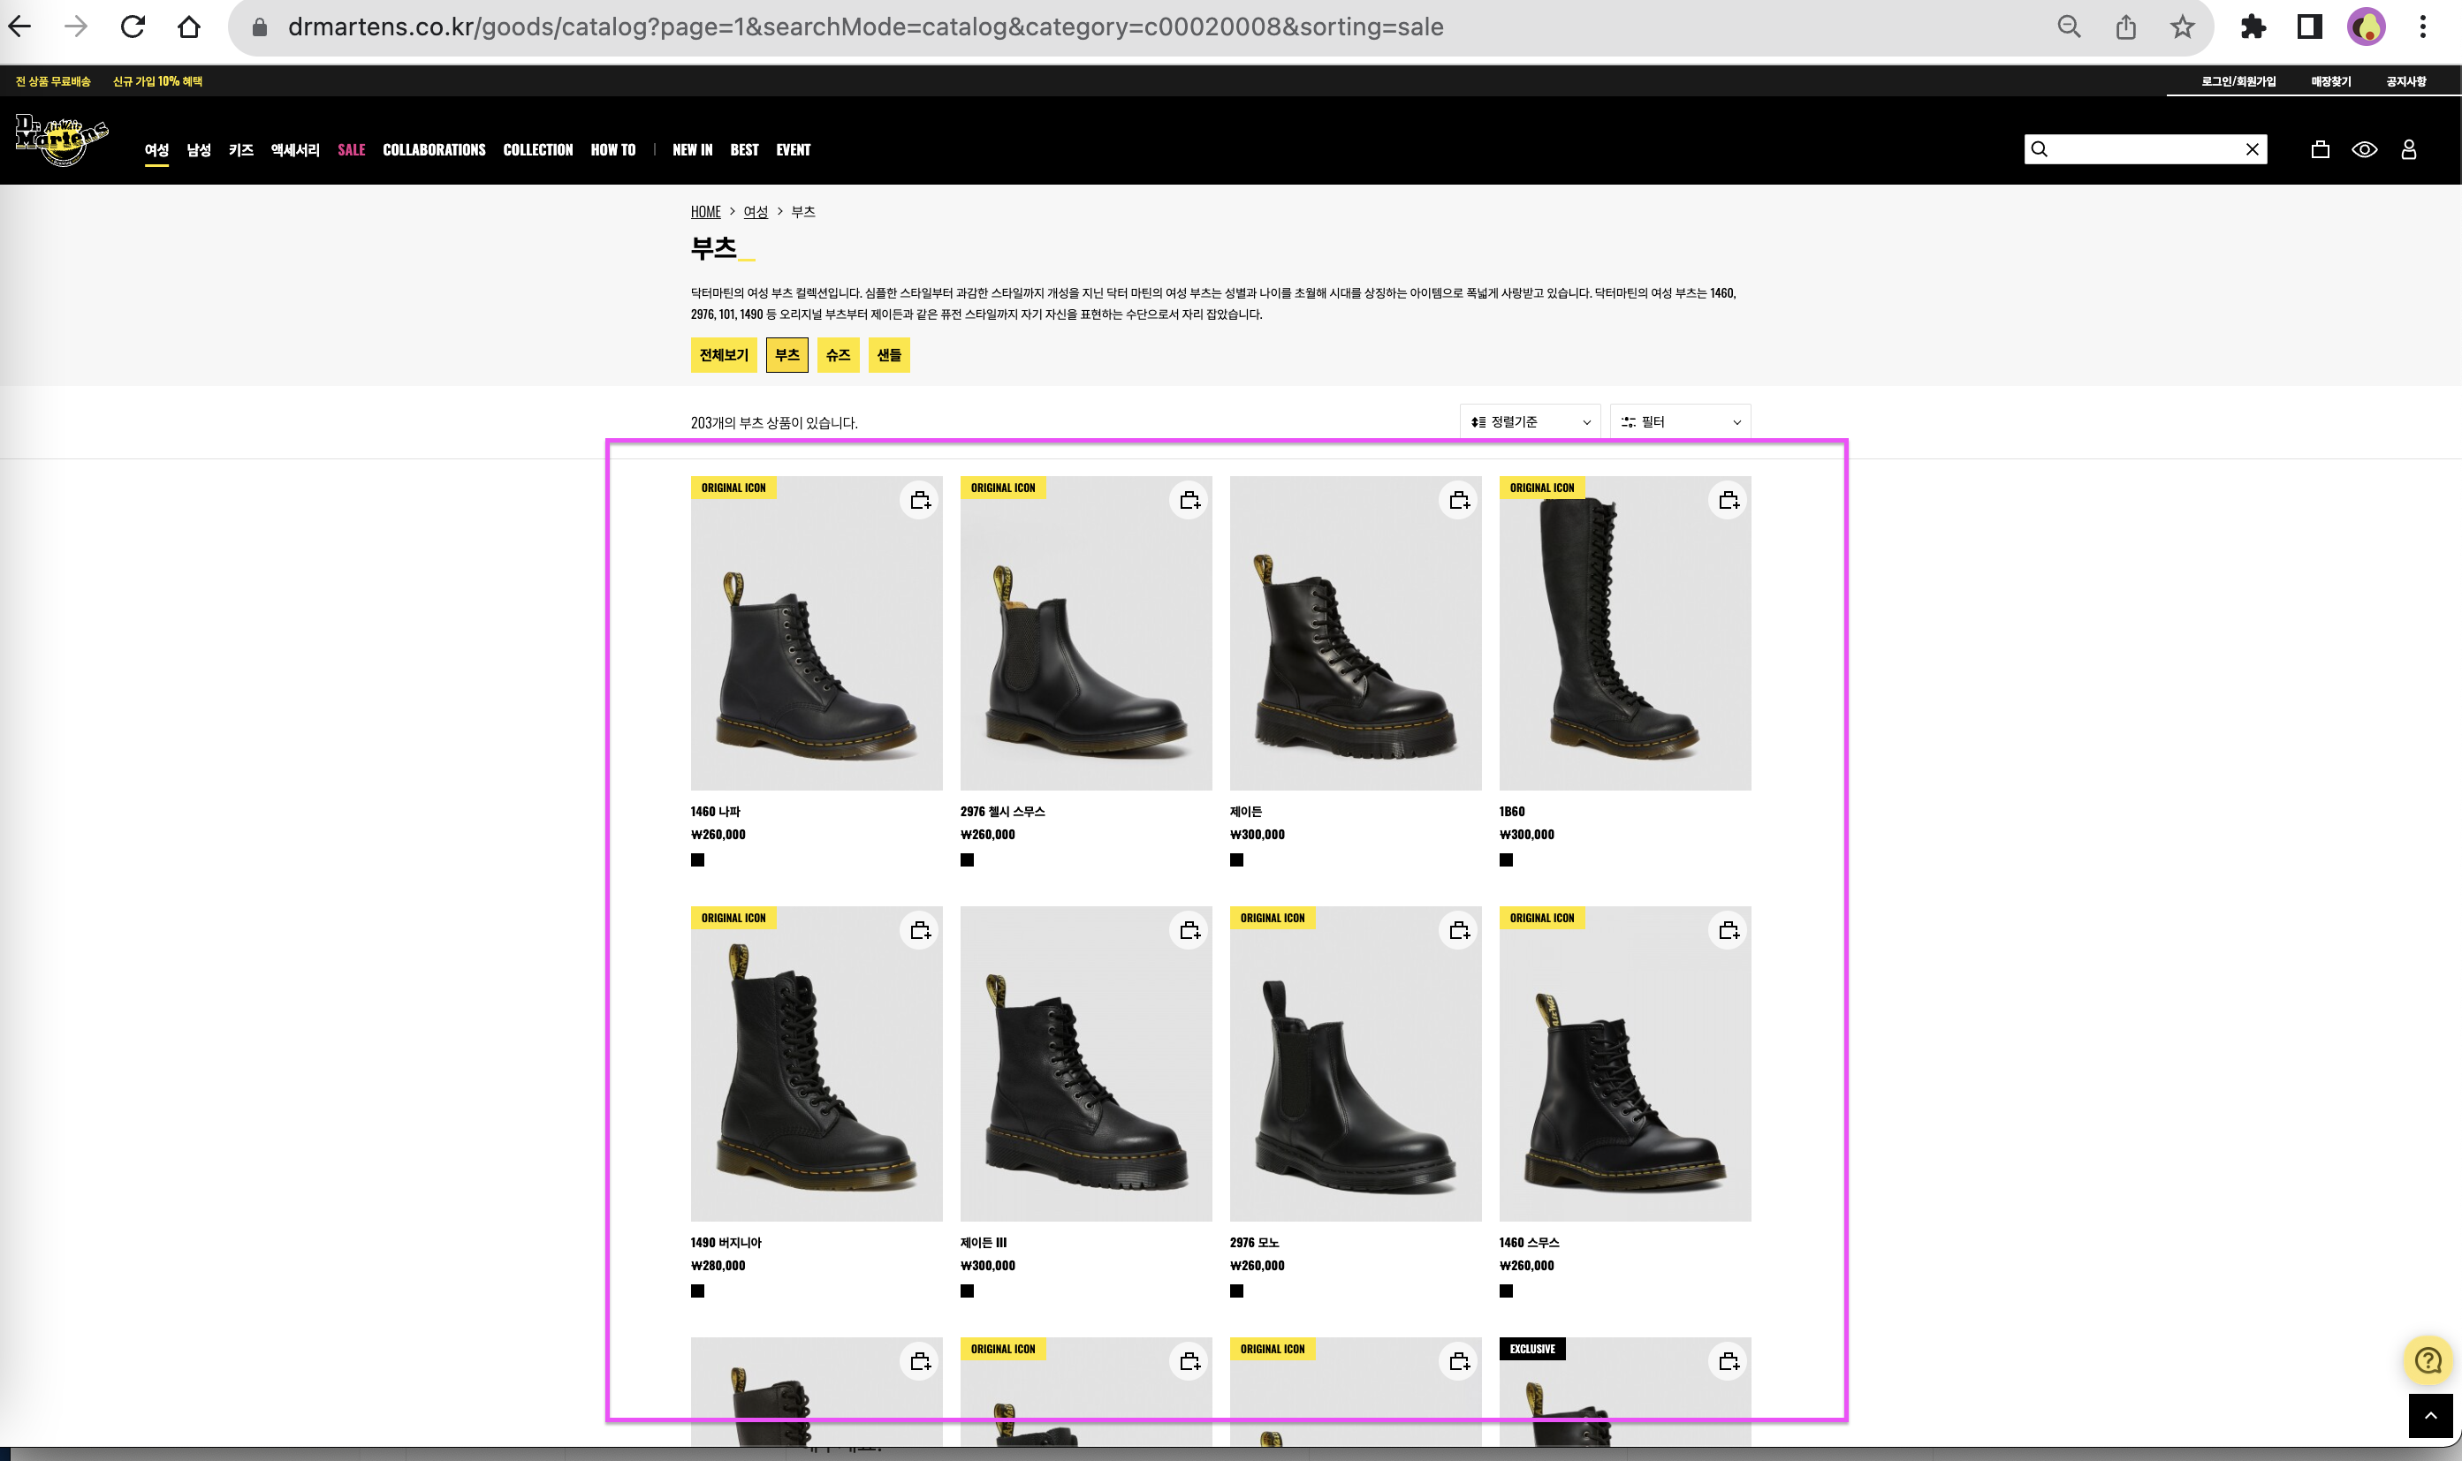Click add-to-cart icon on 1B60 boot
Screen dimensions: 2462x1461
click(x=1729, y=500)
